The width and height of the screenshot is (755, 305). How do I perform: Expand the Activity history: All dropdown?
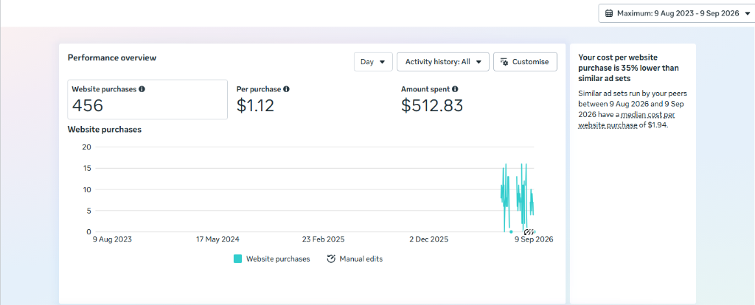(443, 62)
